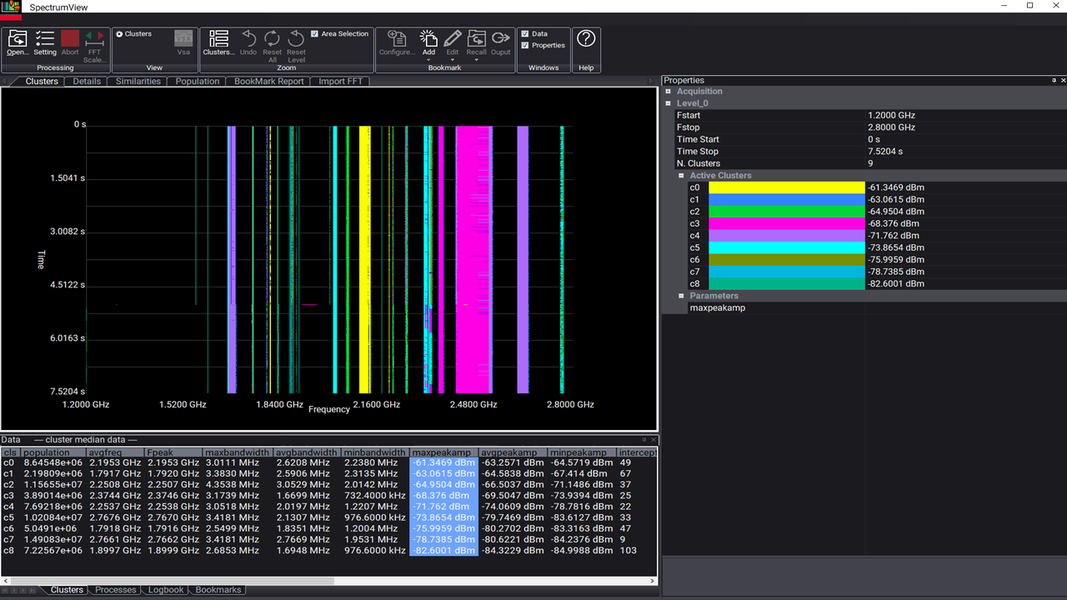The height and width of the screenshot is (600, 1067).
Task: Click the Clusters zoom icon
Action: [218, 39]
